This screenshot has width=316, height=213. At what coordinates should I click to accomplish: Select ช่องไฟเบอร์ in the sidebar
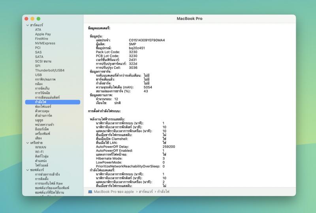[x=43, y=106]
